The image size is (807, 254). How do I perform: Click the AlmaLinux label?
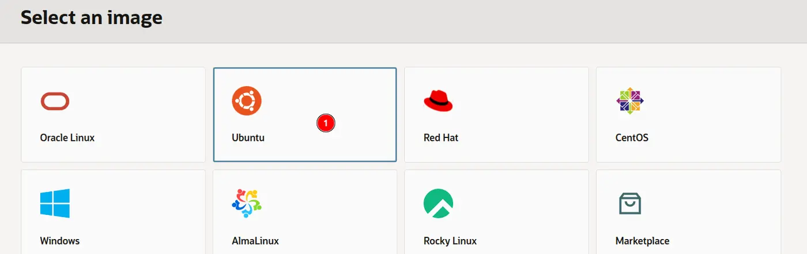point(255,241)
